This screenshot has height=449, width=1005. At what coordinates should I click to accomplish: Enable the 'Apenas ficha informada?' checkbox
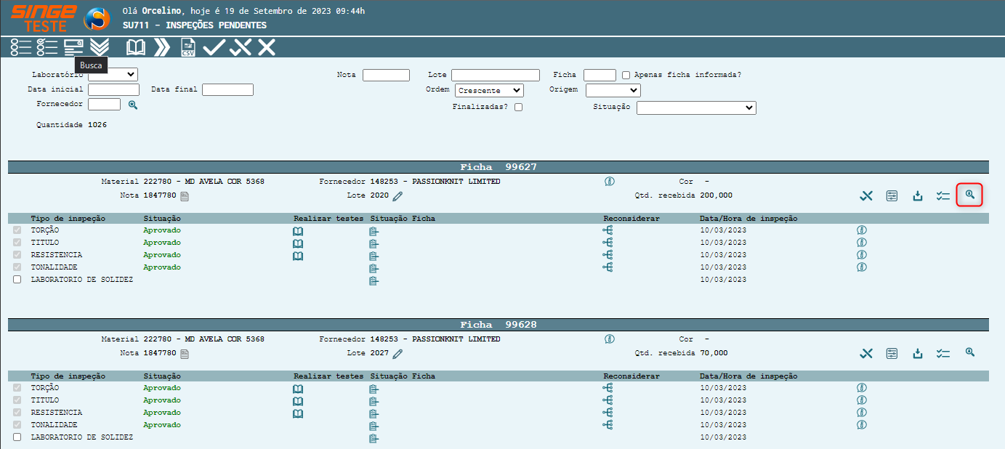click(626, 75)
